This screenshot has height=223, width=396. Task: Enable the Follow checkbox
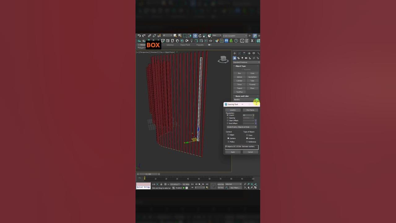point(229,142)
